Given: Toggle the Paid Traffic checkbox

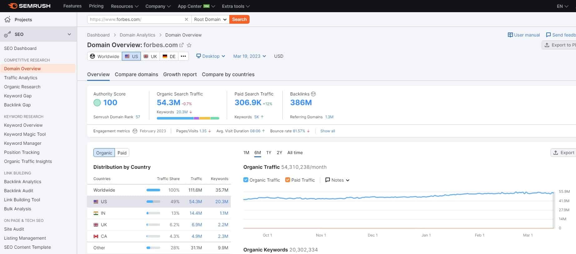Looking at the screenshot, I should [x=287, y=180].
